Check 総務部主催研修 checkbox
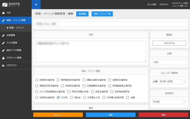This screenshot has height=119, width=190. point(37,80)
